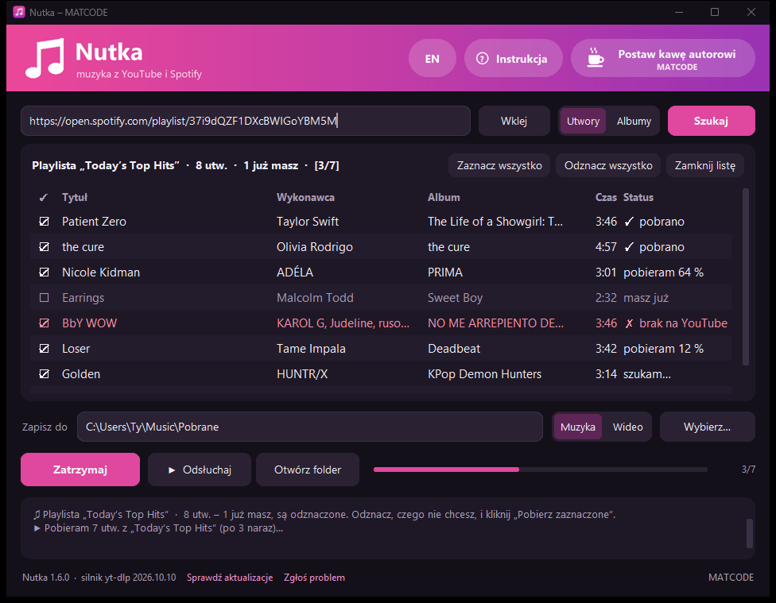The height and width of the screenshot is (603, 776).
Task: Uncheck the BbY WOW checkbox
Action: pyautogui.click(x=44, y=323)
